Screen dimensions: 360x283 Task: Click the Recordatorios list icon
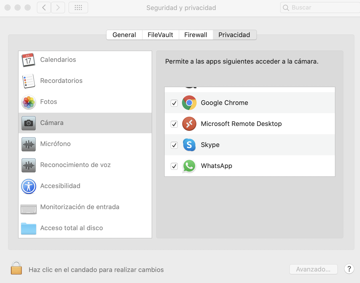click(29, 81)
